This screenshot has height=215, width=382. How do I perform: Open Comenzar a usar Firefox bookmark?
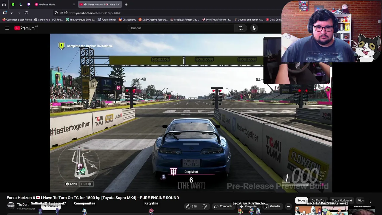(17, 20)
